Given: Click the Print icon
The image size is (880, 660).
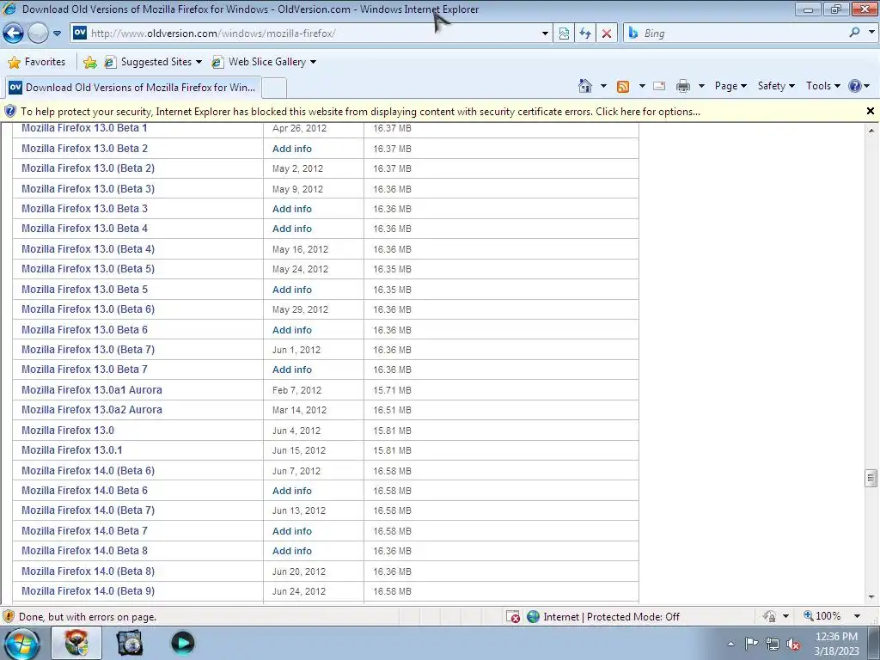Looking at the screenshot, I should [683, 86].
